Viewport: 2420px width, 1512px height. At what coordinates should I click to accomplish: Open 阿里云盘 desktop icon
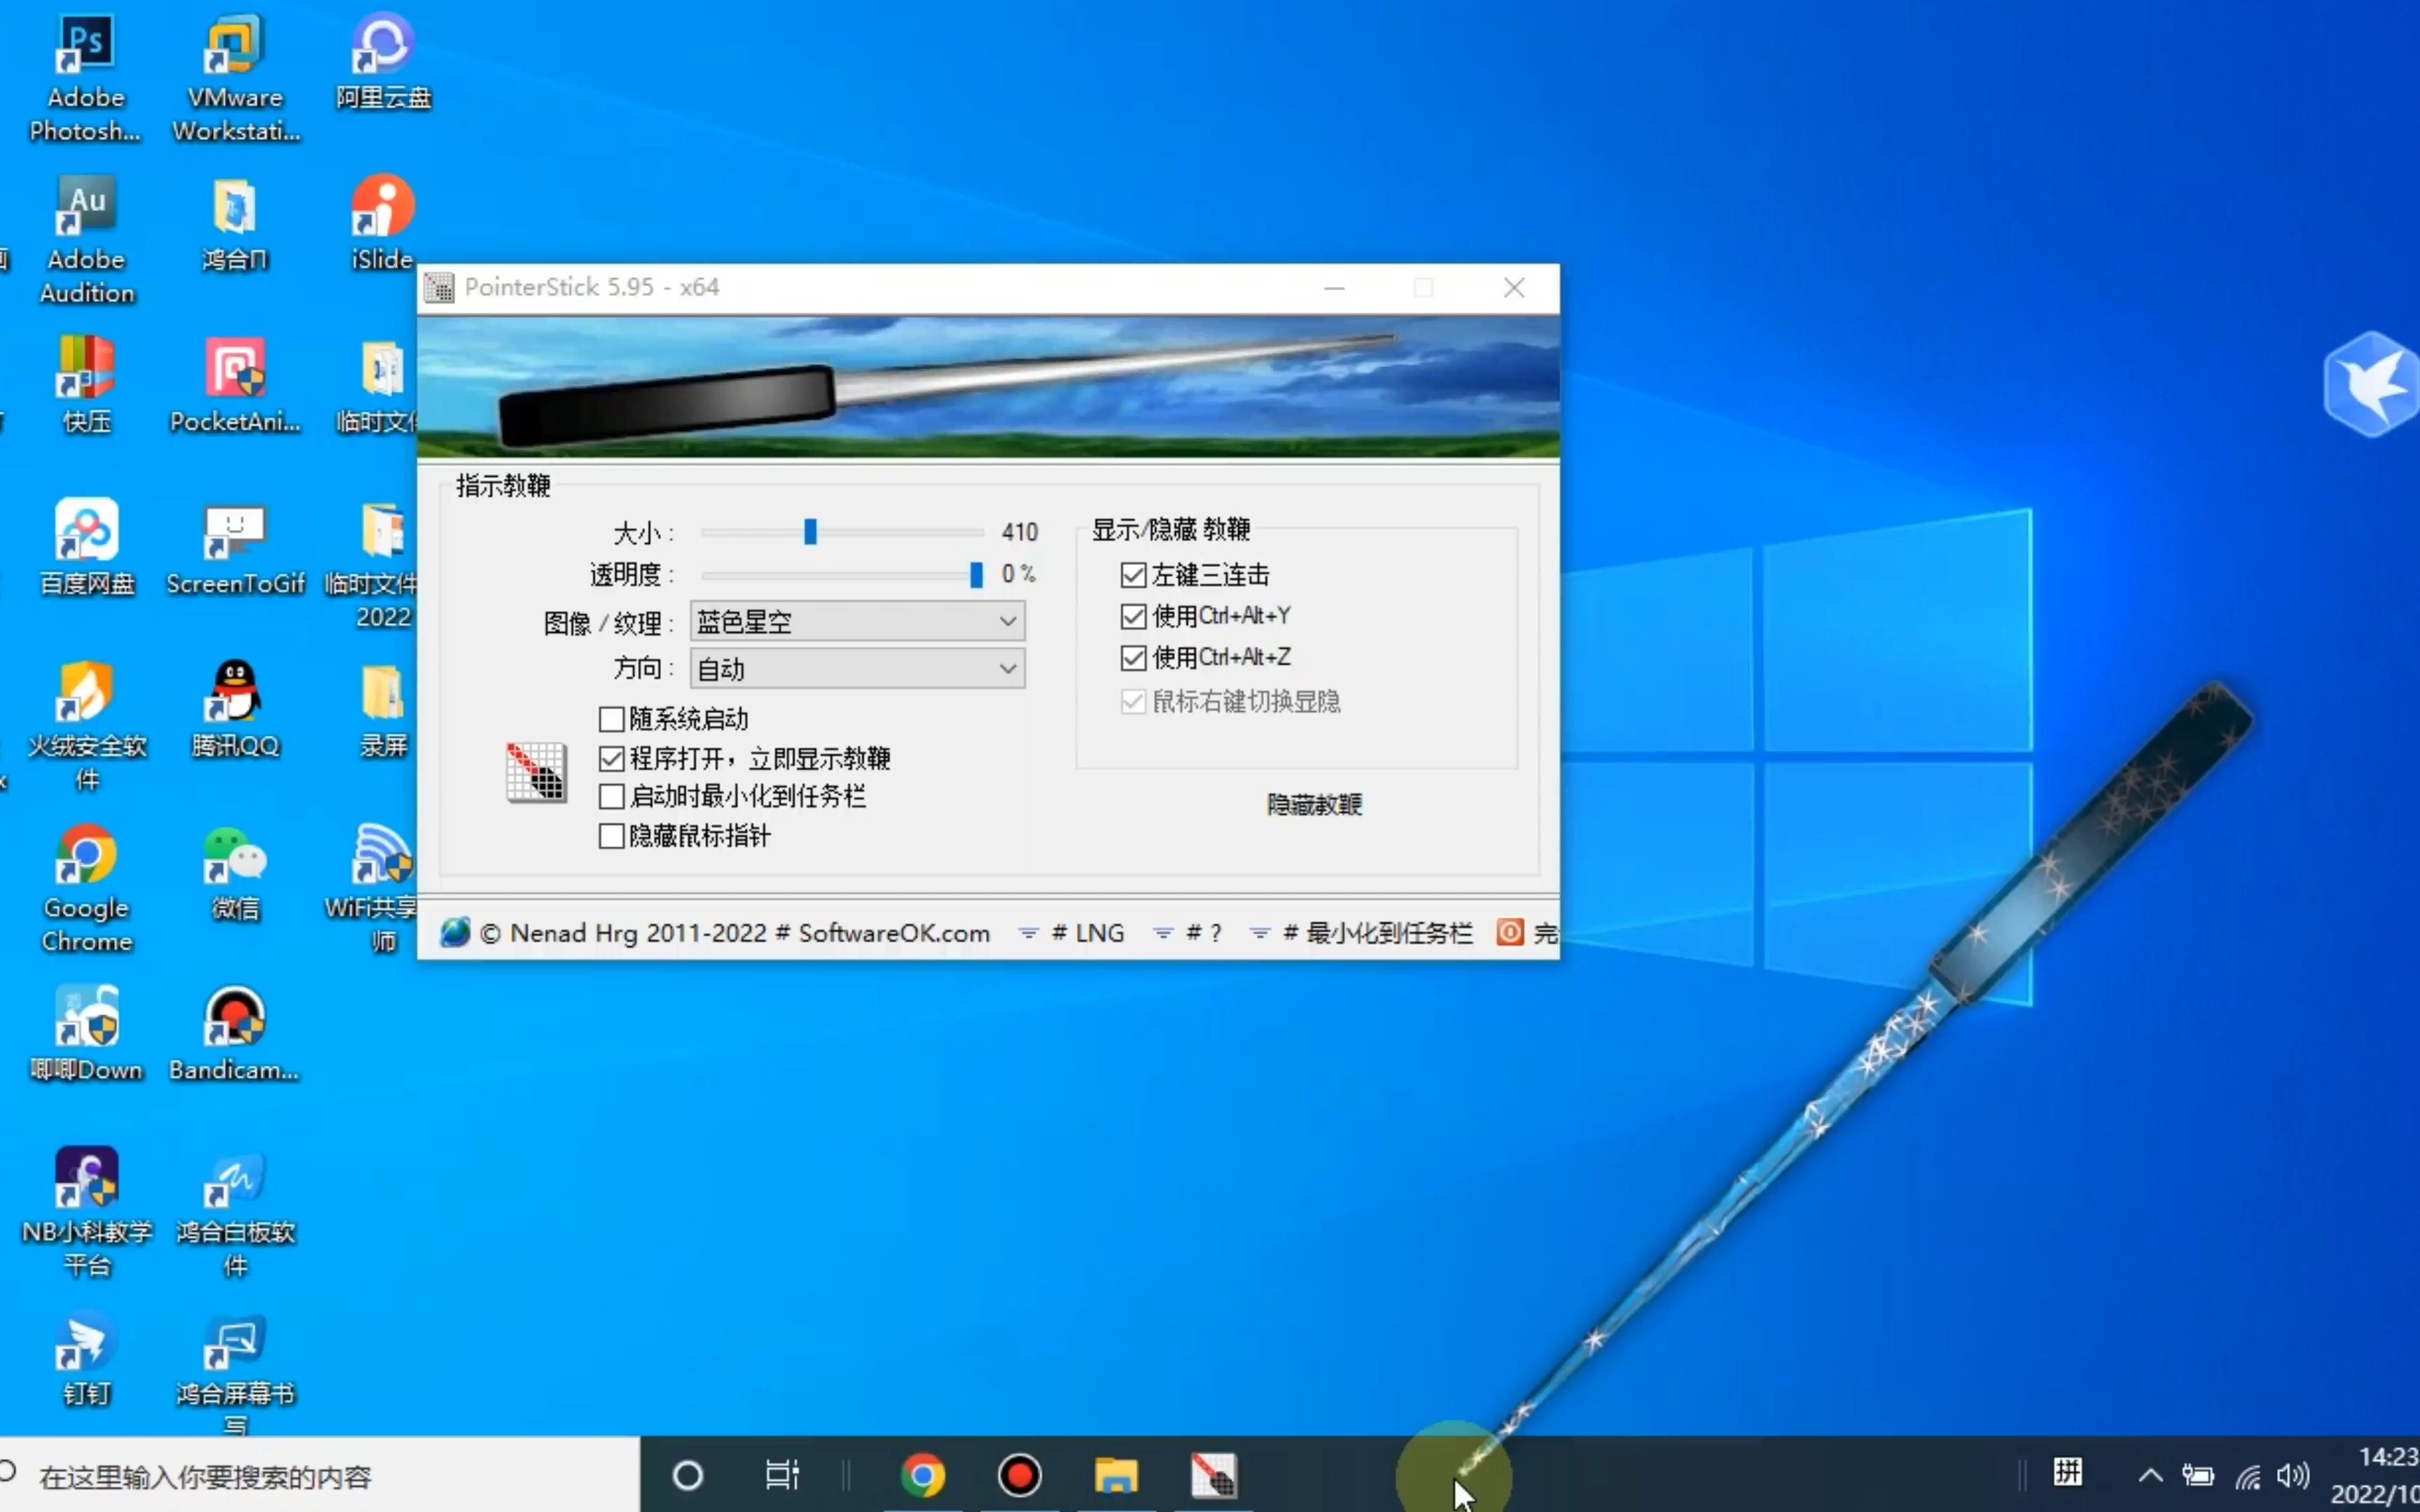click(x=383, y=62)
